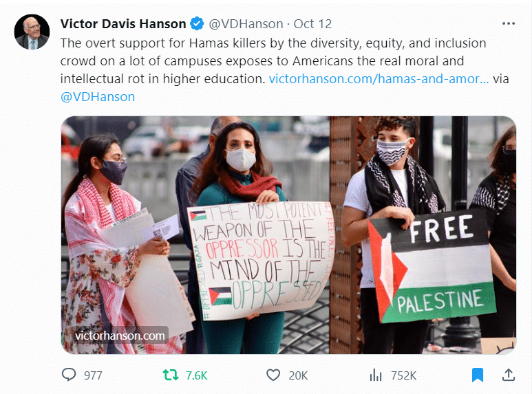
Task: Click the 752K views count
Action: [403, 375]
